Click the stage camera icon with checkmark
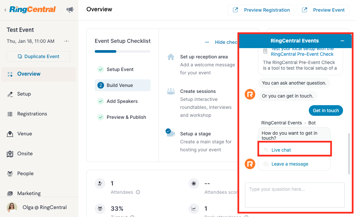This screenshot has height=217, width=356. coord(170,133)
